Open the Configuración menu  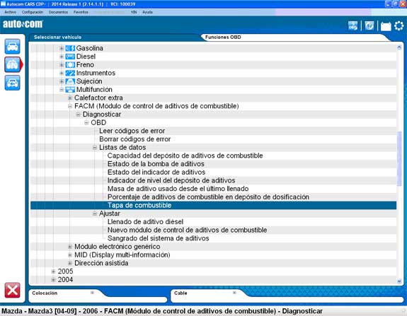pyautogui.click(x=33, y=12)
